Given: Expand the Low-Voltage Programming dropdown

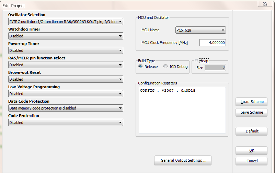Looking at the screenshot, I should point(66,94).
